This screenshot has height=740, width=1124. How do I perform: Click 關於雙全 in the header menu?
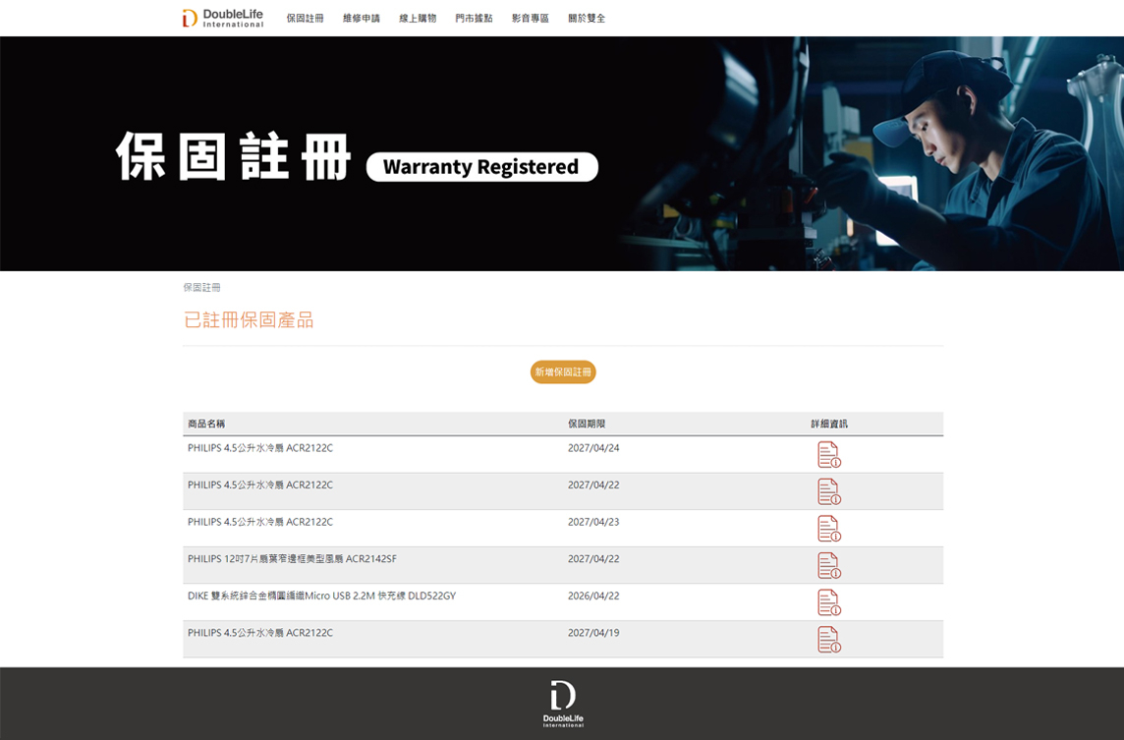(x=587, y=19)
